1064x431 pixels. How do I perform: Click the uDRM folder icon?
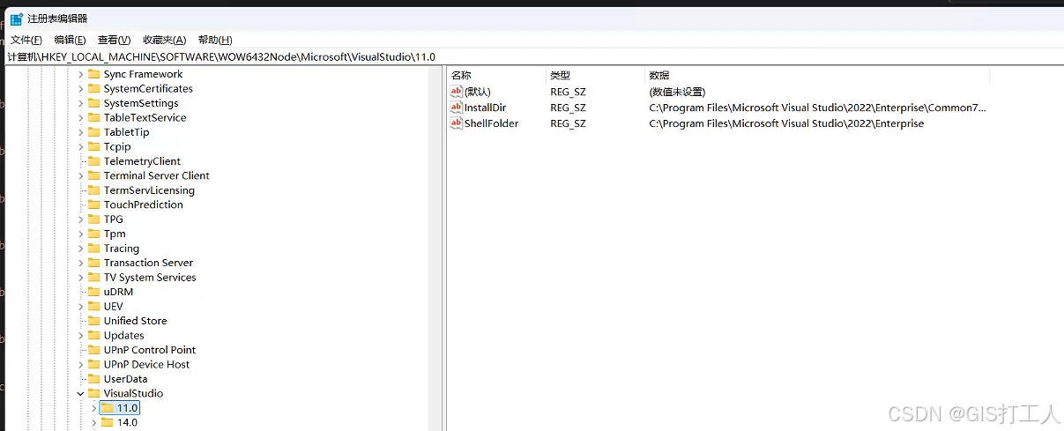pyautogui.click(x=94, y=292)
